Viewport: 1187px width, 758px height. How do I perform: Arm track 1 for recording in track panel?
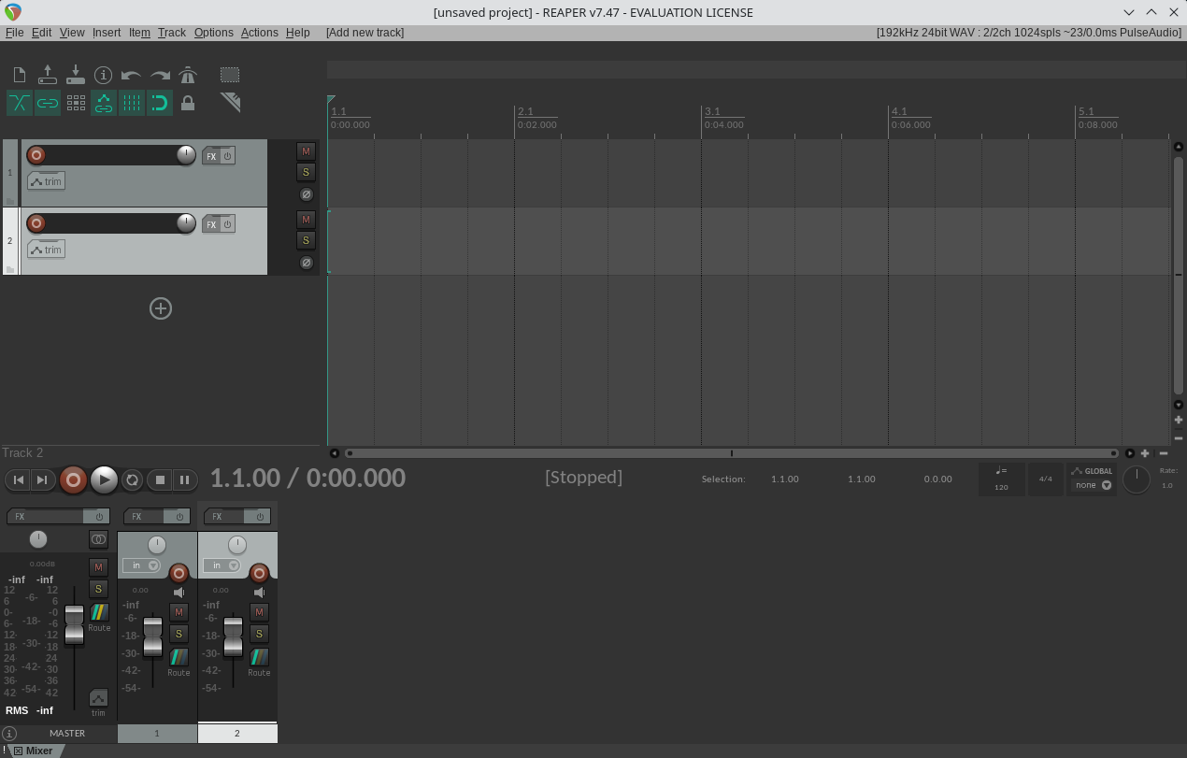(36, 155)
